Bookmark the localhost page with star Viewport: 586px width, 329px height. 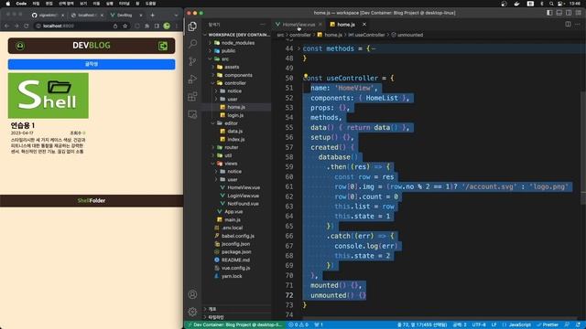point(125,26)
